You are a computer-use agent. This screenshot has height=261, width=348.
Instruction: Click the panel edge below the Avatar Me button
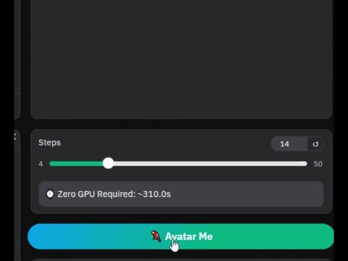pos(181,260)
